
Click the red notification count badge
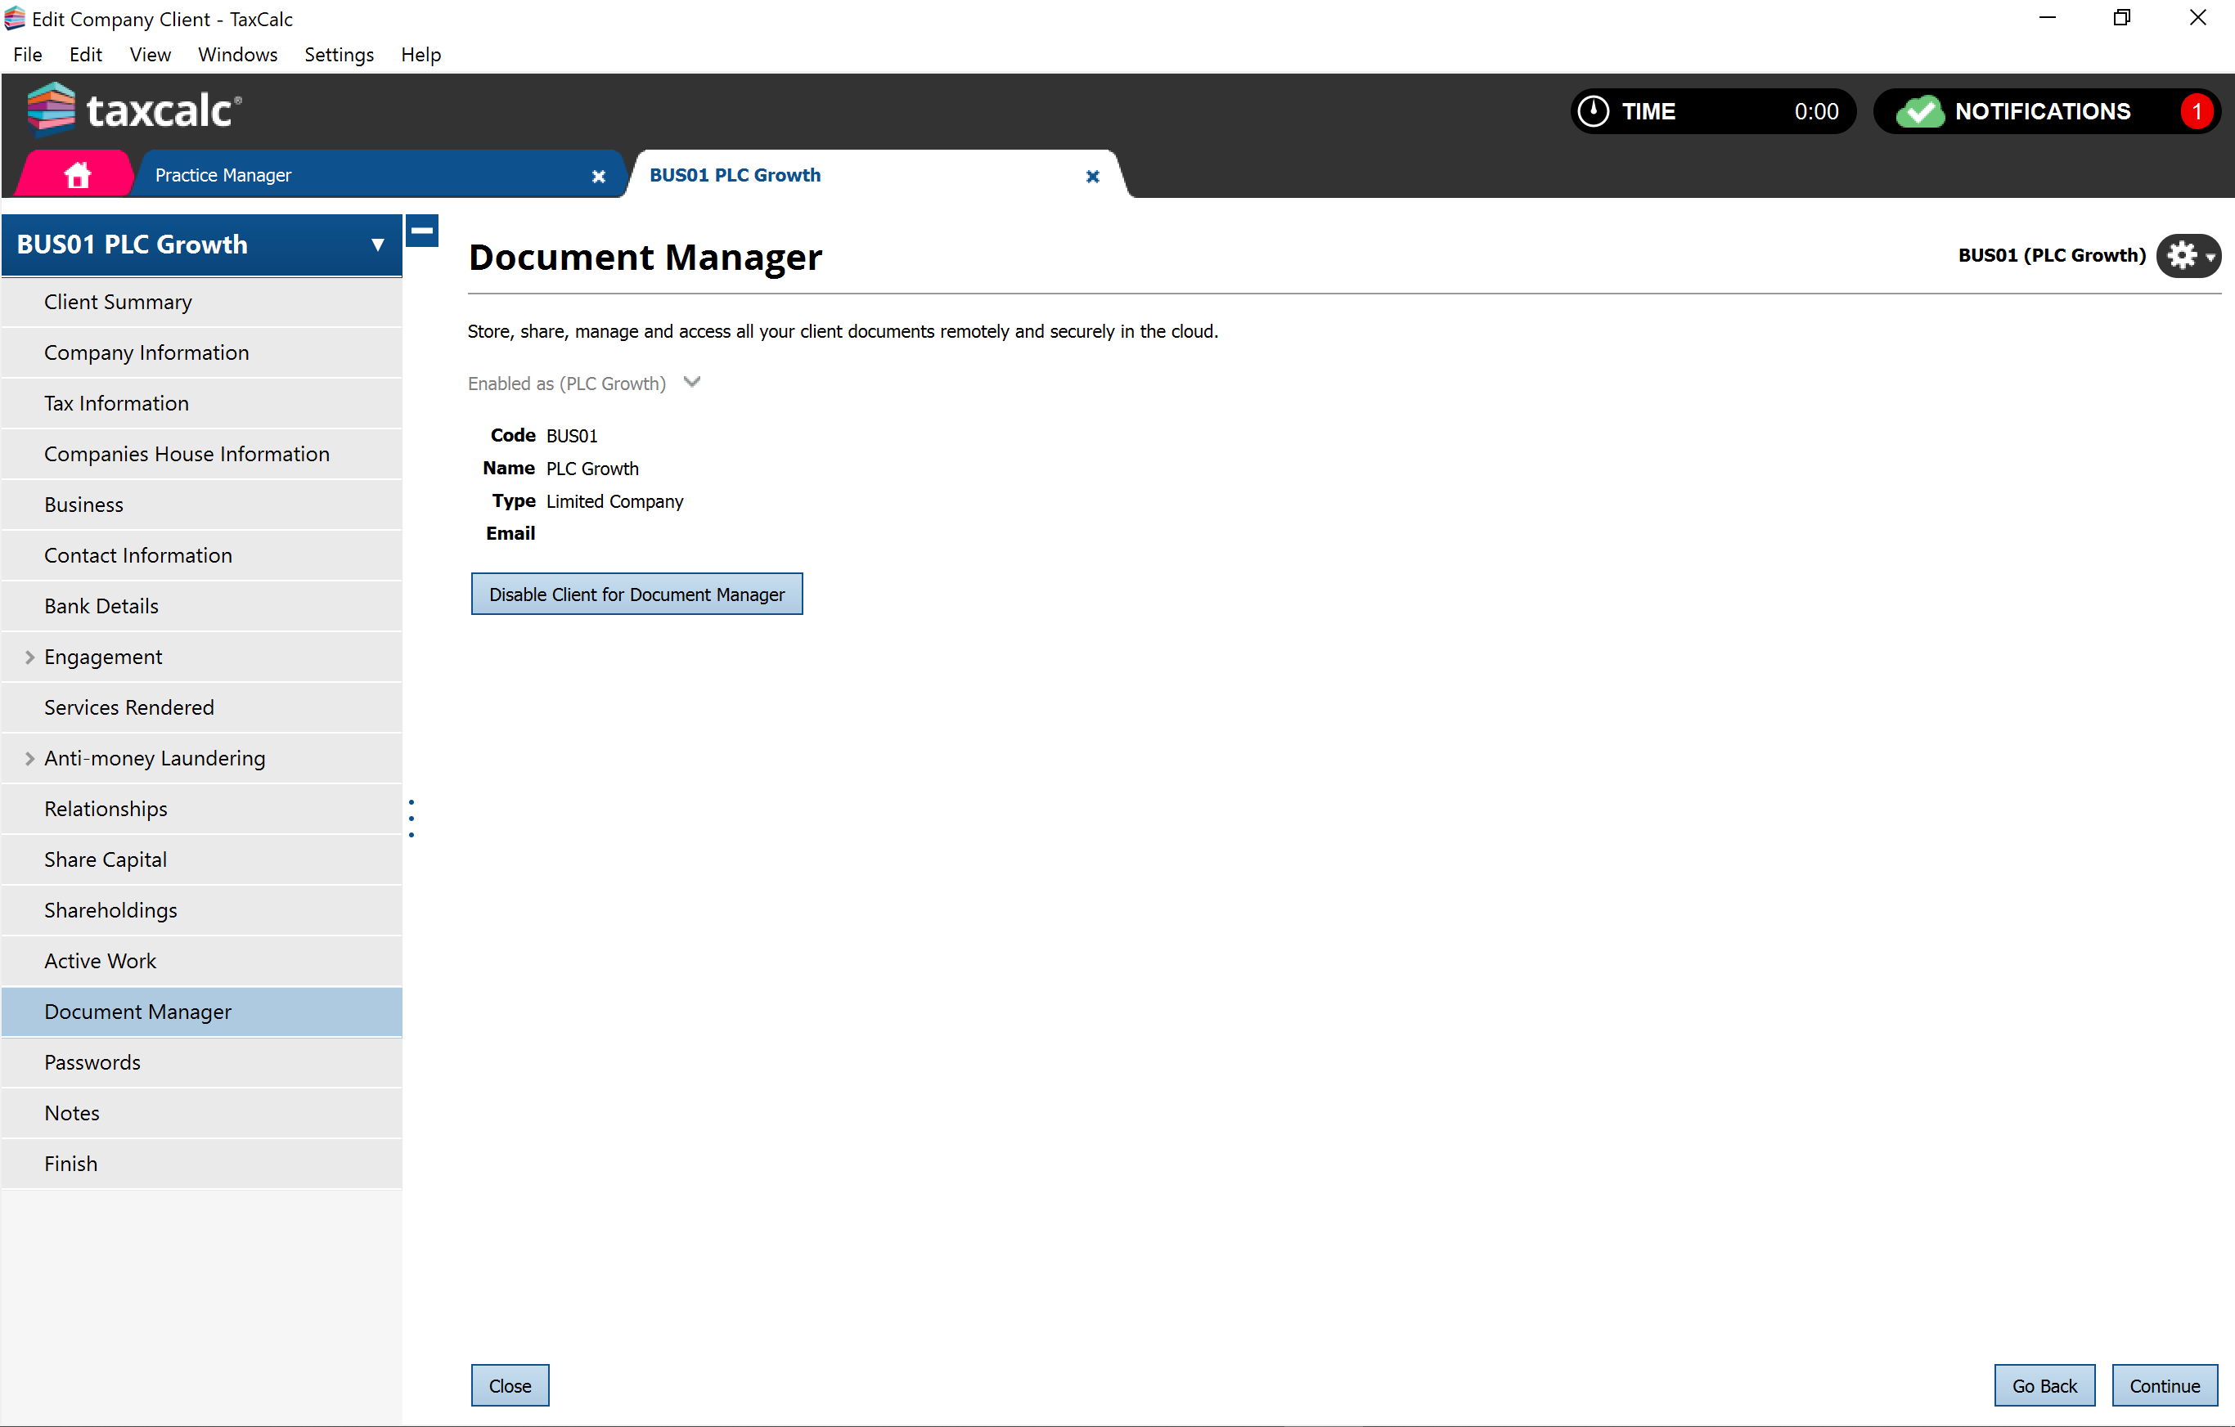(2196, 111)
